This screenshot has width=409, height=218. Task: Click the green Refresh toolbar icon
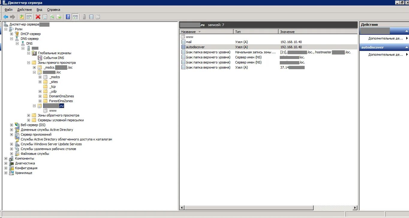coord(52,17)
